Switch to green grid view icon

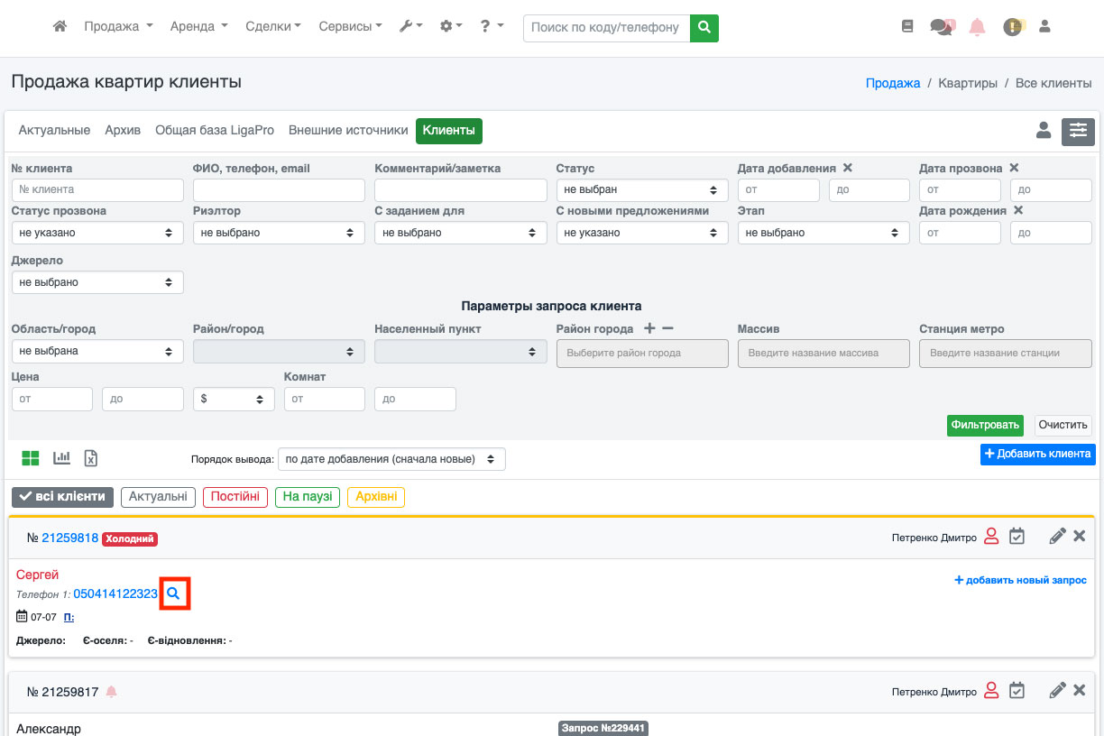[x=31, y=458]
